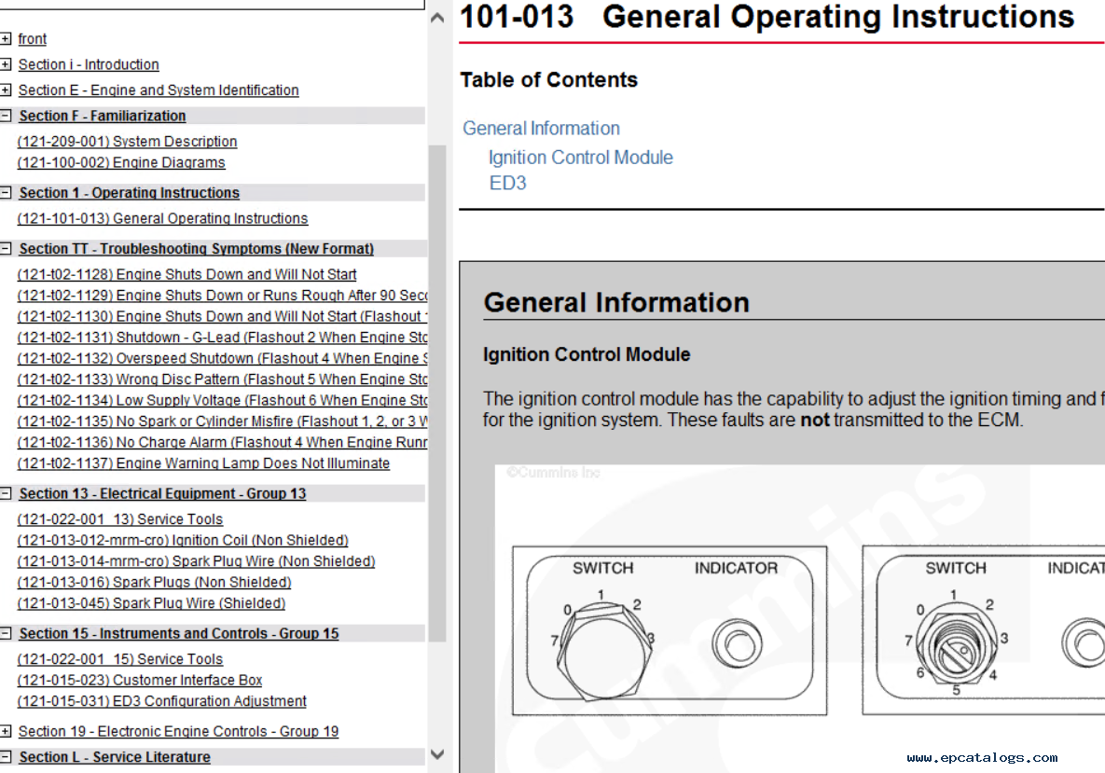Open Spark Plugs (Non Shielded) topic

154,583
